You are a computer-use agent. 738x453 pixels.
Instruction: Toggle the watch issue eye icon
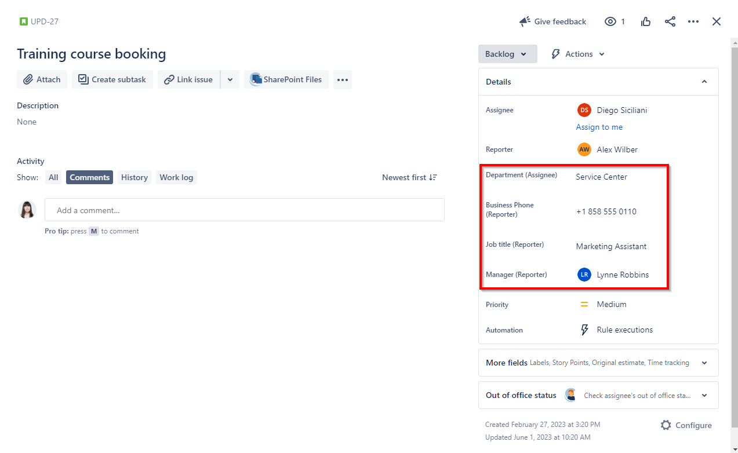[610, 22]
